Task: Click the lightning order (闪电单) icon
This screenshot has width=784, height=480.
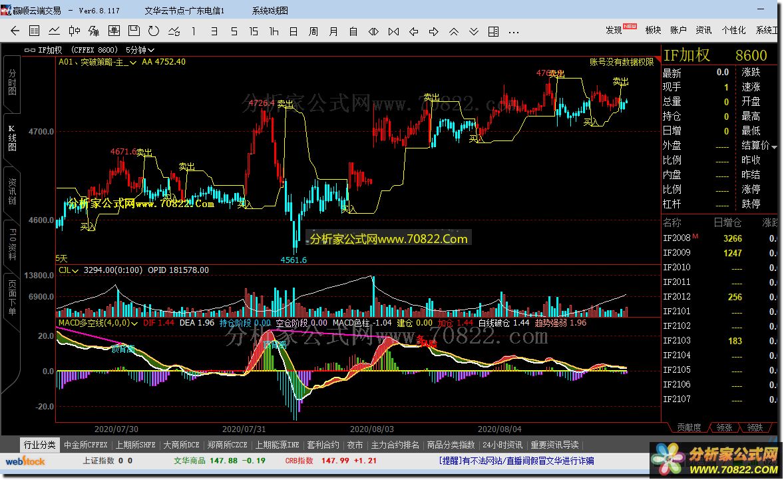Action: click(93, 31)
